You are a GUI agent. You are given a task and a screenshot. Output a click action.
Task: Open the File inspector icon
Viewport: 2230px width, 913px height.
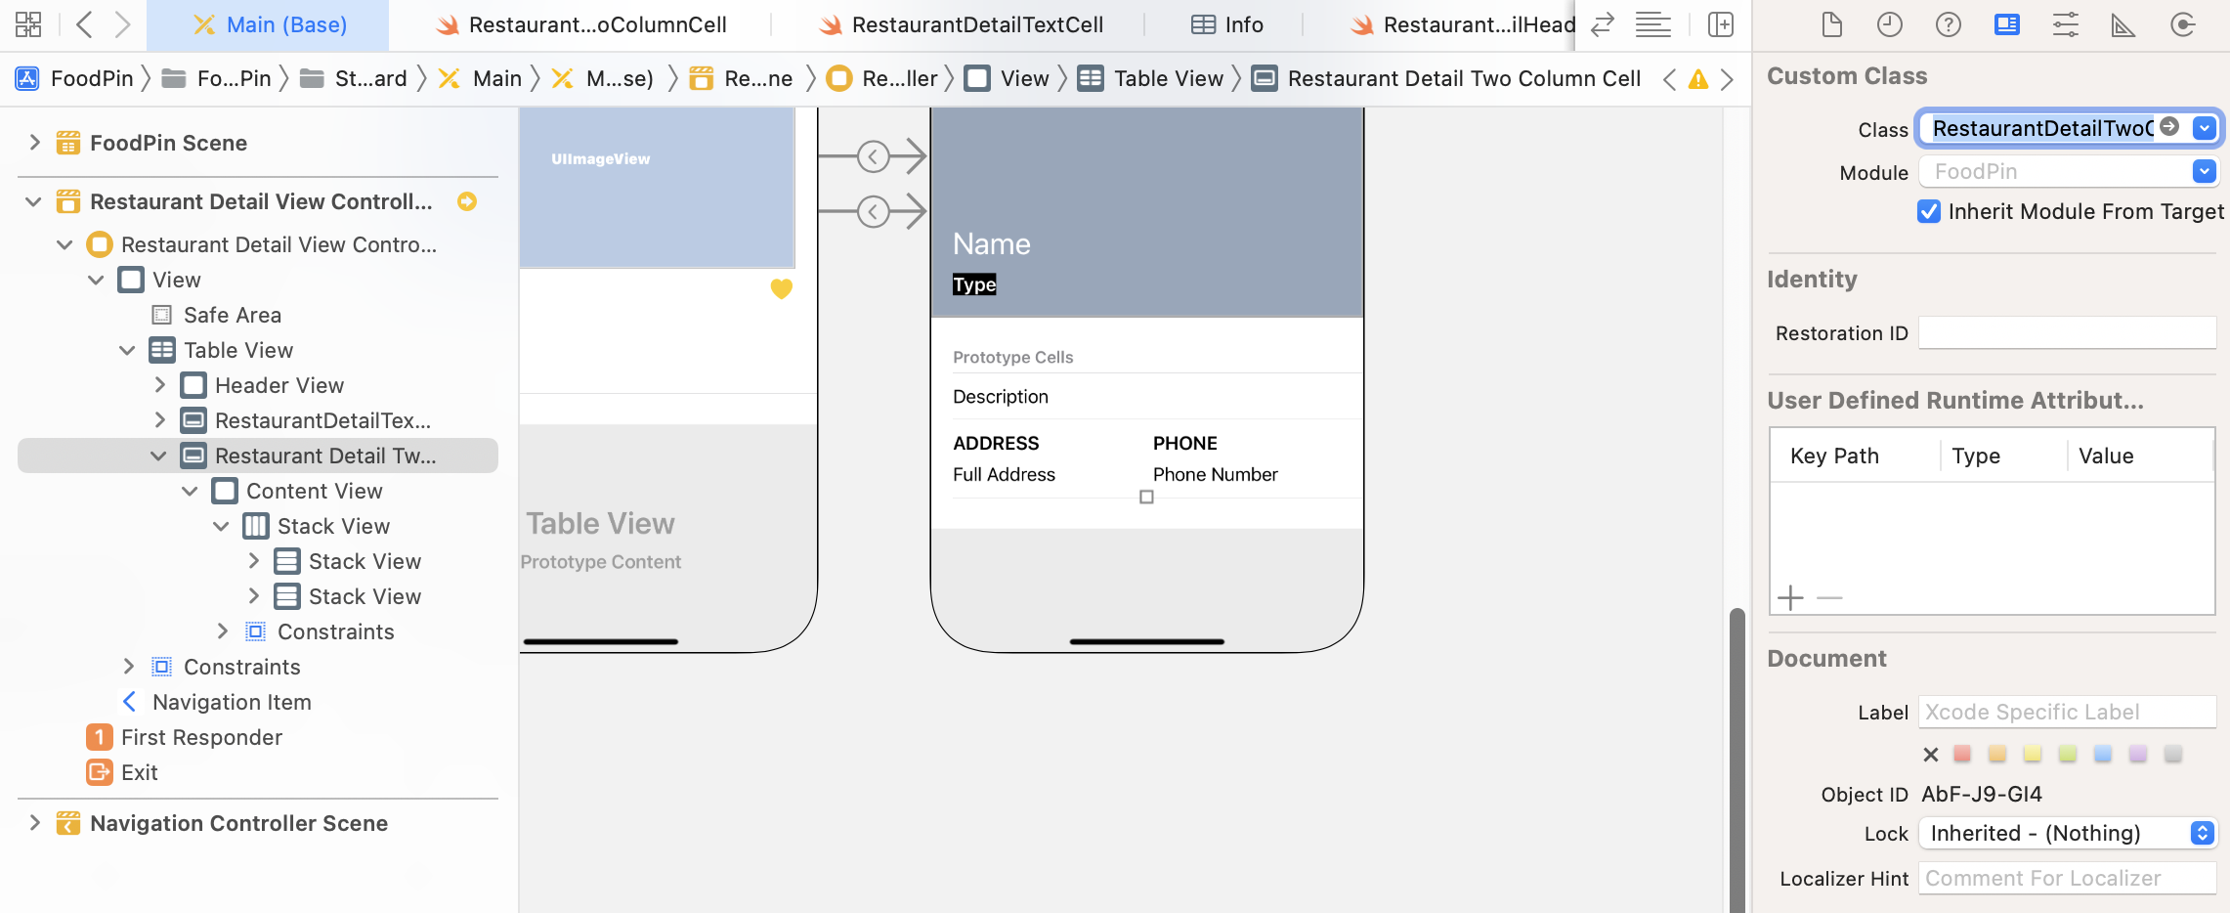coord(1831,24)
